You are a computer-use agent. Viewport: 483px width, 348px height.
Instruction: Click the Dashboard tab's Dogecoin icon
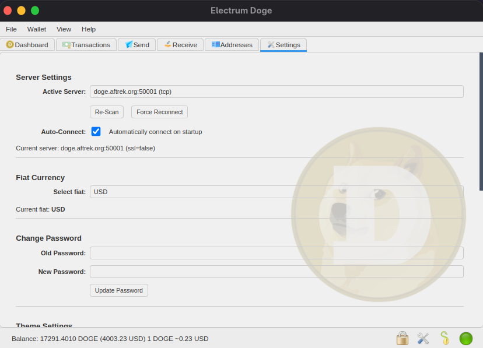pos(9,44)
